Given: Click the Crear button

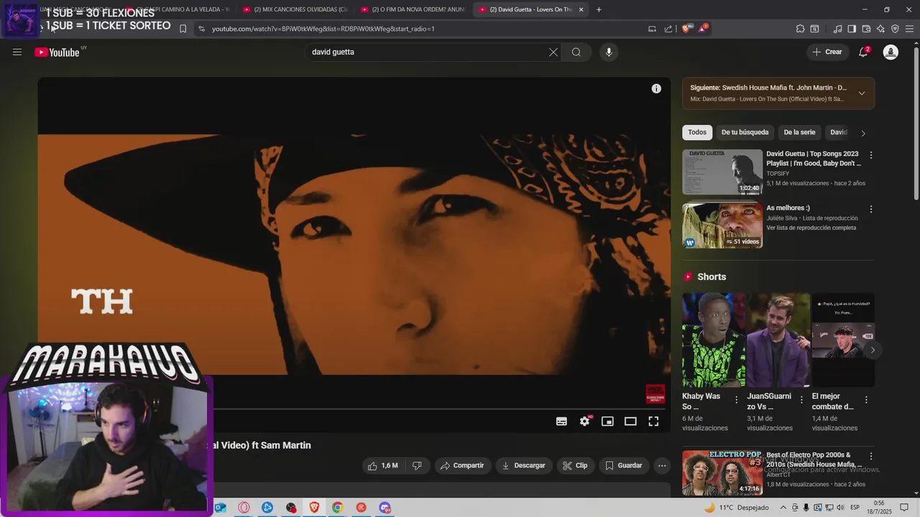Looking at the screenshot, I should (827, 52).
